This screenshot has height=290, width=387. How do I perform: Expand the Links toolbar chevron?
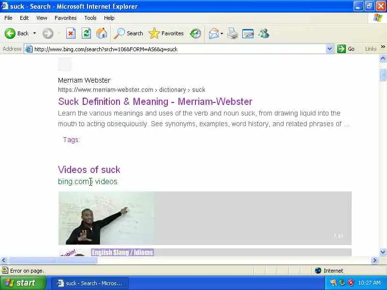[x=383, y=47]
